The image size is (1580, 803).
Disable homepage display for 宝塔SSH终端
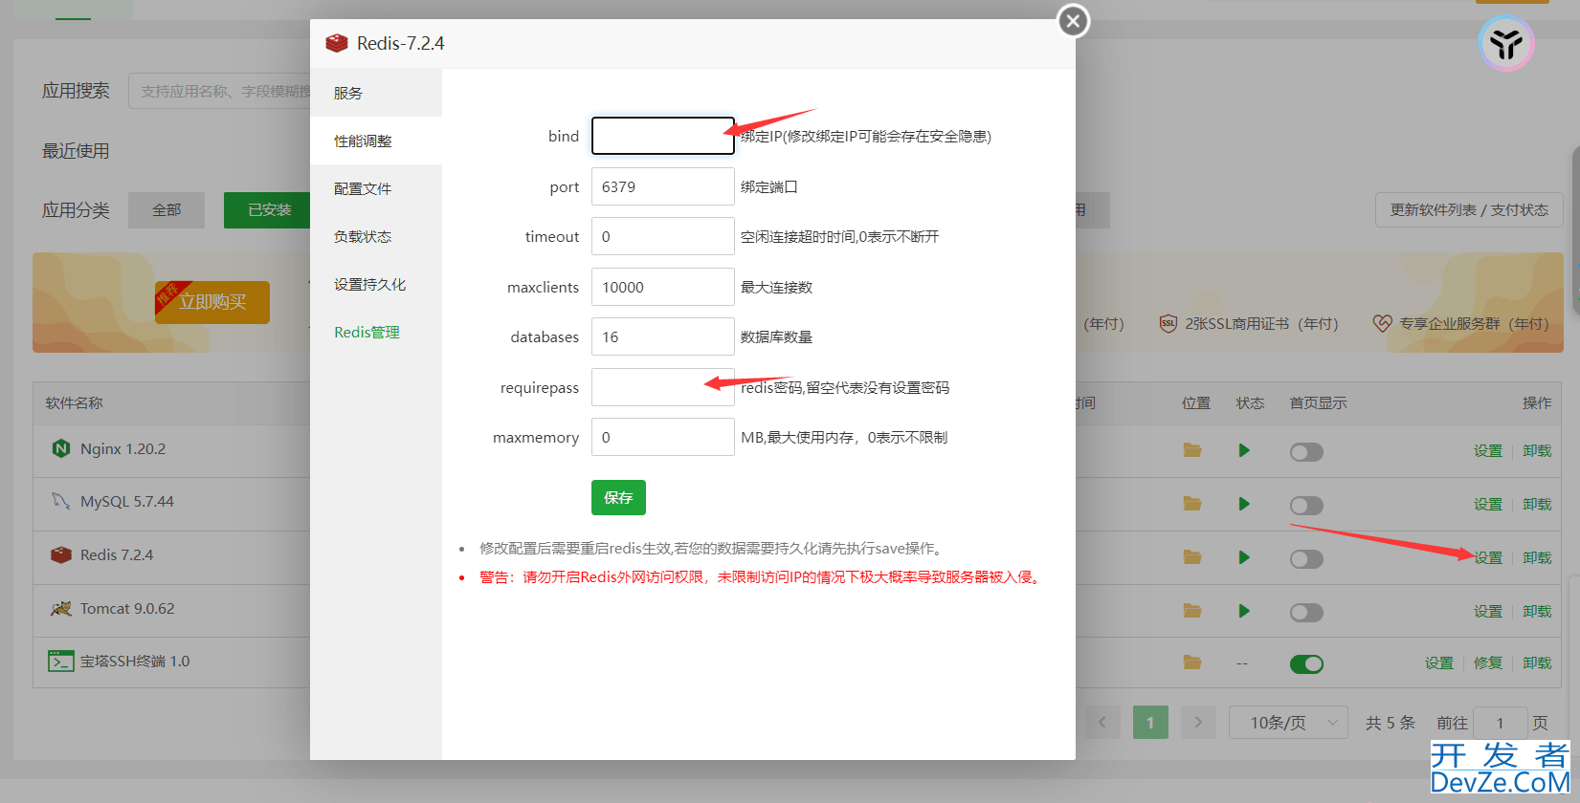pyautogui.click(x=1306, y=664)
